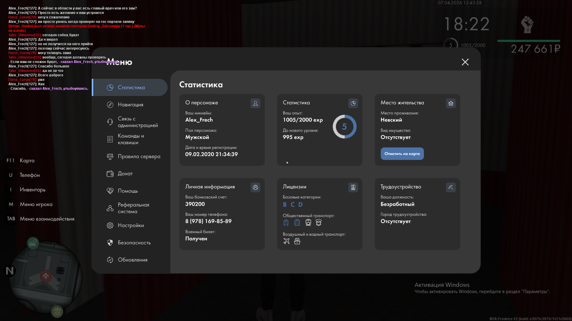Click the house icon in Место жительства card

(451, 103)
